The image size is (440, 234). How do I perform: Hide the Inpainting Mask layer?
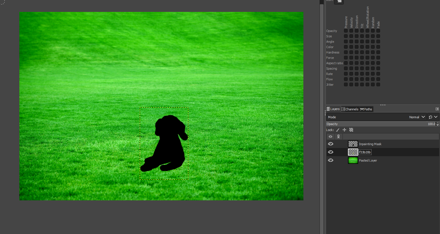pyautogui.click(x=331, y=144)
